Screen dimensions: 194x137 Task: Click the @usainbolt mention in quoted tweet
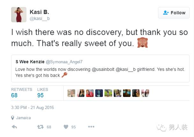point(103,69)
